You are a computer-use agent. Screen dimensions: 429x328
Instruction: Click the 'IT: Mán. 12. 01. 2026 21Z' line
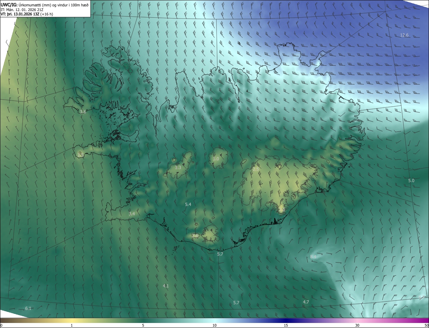pyautogui.click(x=22, y=10)
